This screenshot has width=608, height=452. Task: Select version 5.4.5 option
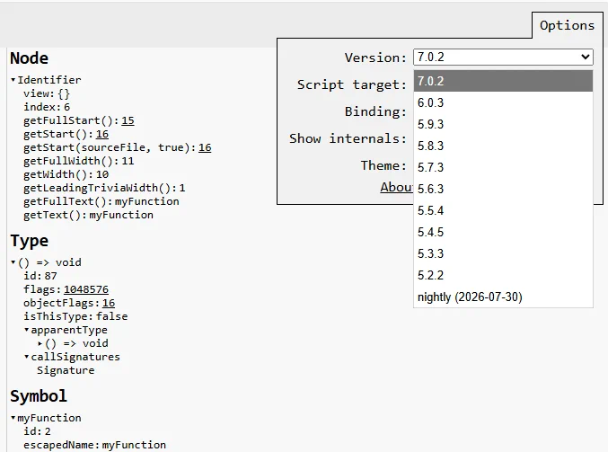503,232
